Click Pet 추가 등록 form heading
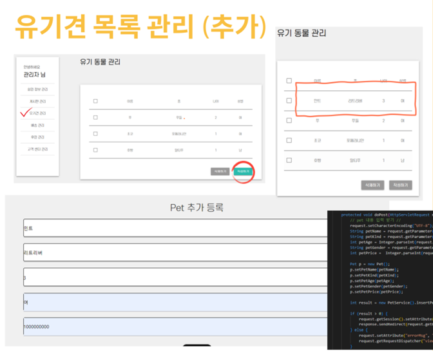Viewport: 433px width, 351px height. [x=197, y=207]
